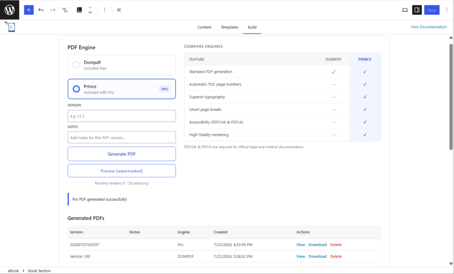The width and height of the screenshot is (454, 274).
Task: Click the 'Automatic TOC page numbers' row
Action: pos(282,84)
